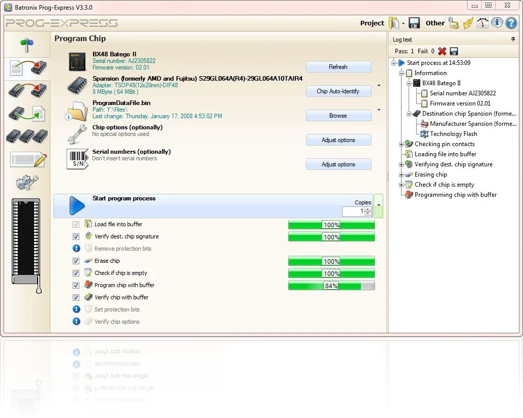Screen dimensions: 523x418
Task: Select the Technology Flash log entry
Action: [x=453, y=134]
